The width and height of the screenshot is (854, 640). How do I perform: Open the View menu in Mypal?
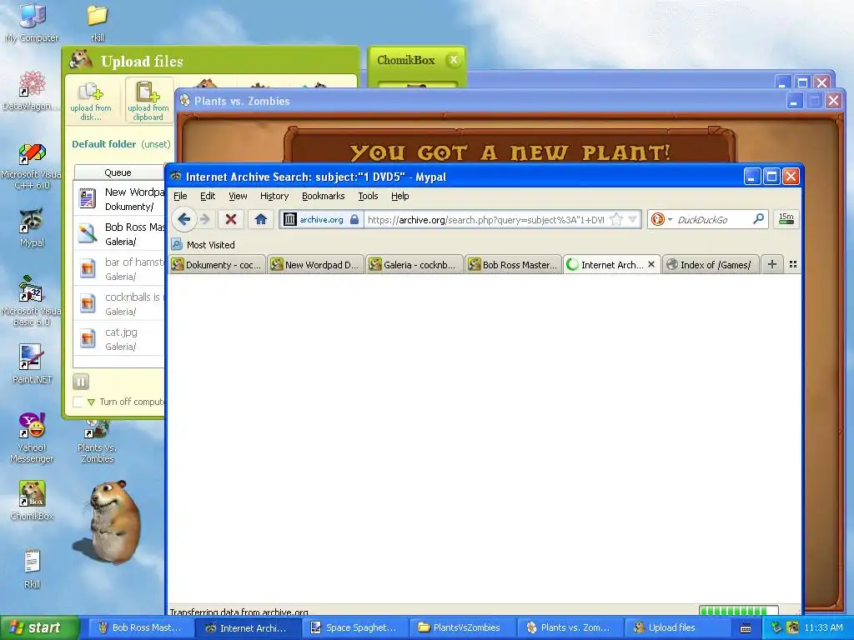click(238, 196)
